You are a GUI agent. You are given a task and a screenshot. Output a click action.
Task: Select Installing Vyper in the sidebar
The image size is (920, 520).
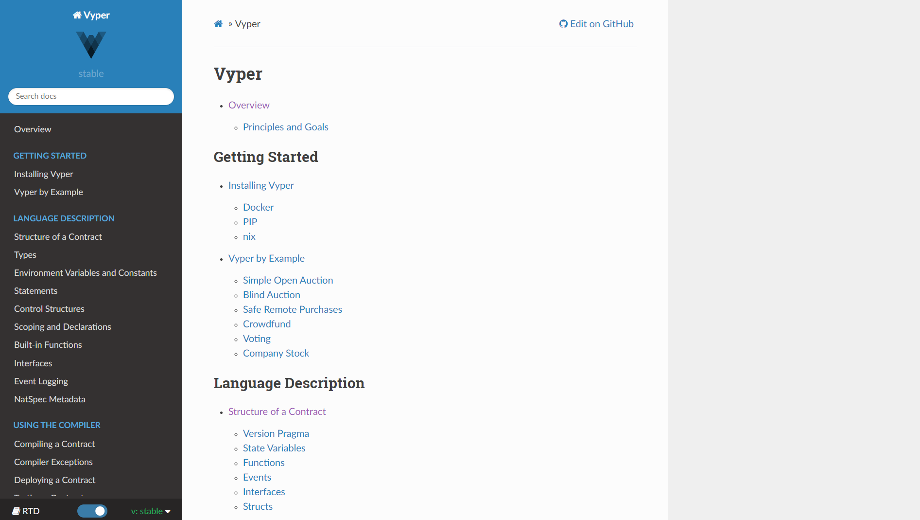[43, 174]
